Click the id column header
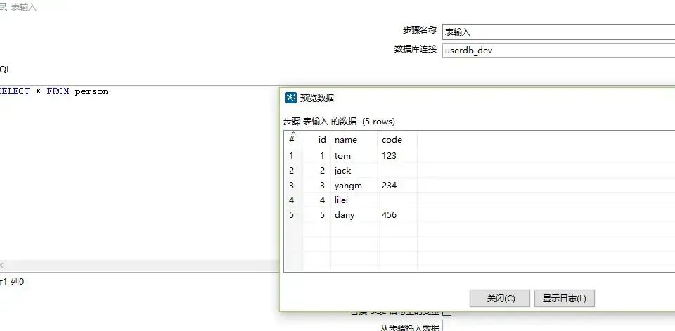Image resolution: width=675 pixels, height=331 pixels. pos(316,139)
